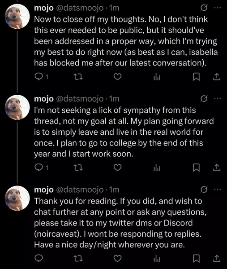Share the 'Thank you for reading' tweet
227x269 pixels.
[217, 259]
